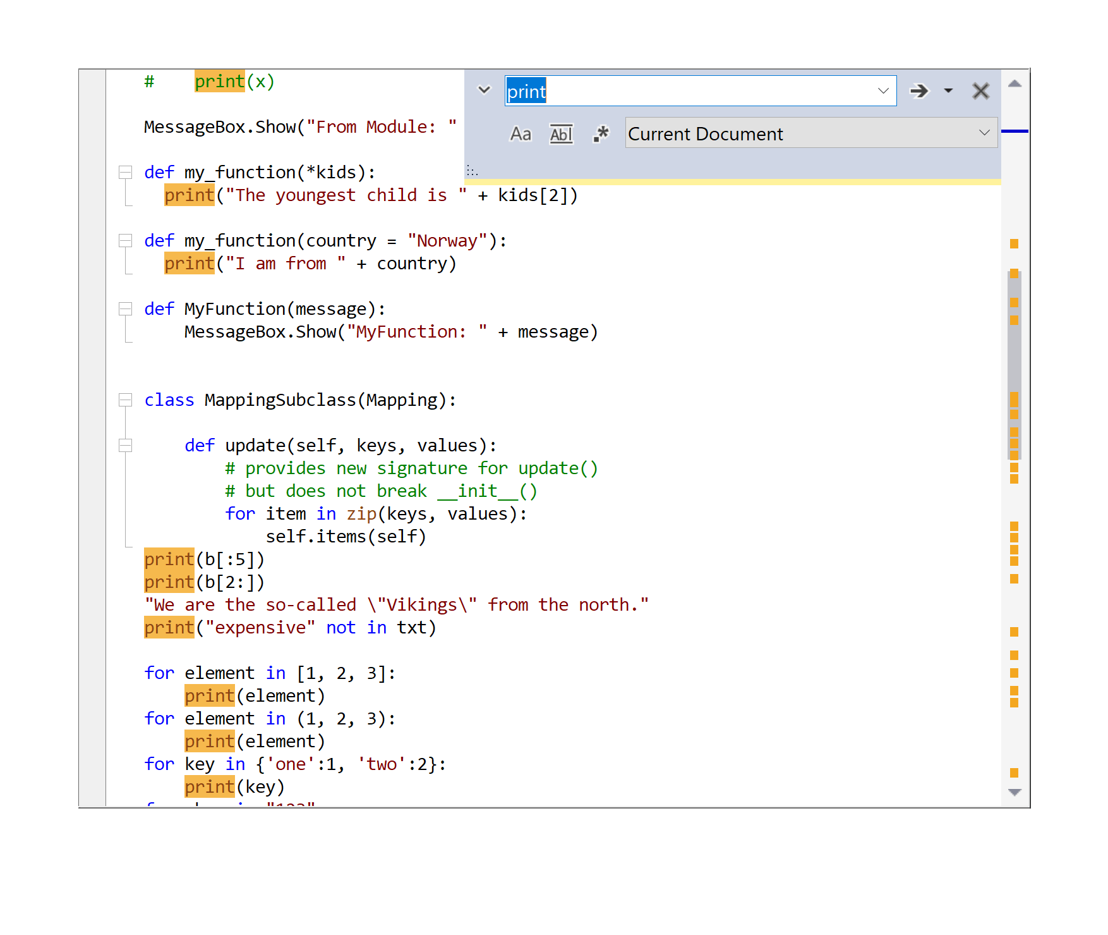Viewport: 1108px width, 935px height.
Task: Enable Use Regular Expressions
Action: pyautogui.click(x=601, y=133)
